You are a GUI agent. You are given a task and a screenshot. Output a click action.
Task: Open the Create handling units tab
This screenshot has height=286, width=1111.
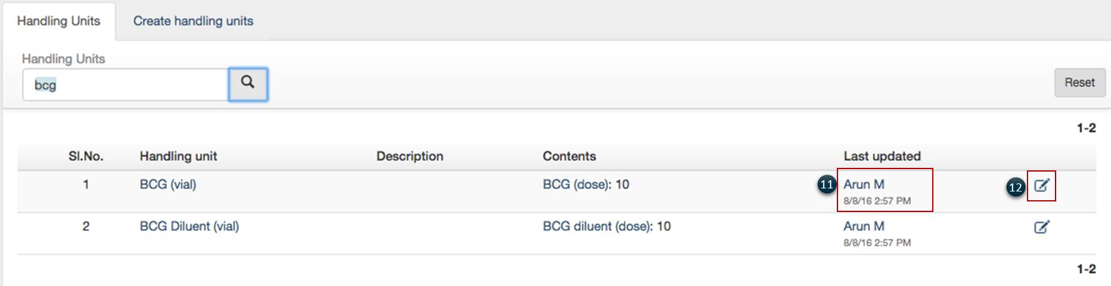[193, 21]
